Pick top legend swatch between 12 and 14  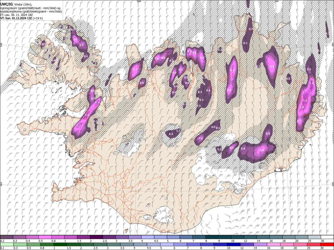(x=250, y=237)
